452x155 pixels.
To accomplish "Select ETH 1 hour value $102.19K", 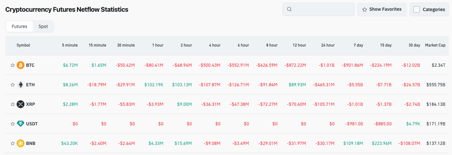I will [x=154, y=85].
